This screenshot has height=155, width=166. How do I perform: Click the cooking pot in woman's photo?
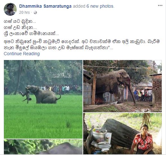pyautogui.click(x=99, y=134)
